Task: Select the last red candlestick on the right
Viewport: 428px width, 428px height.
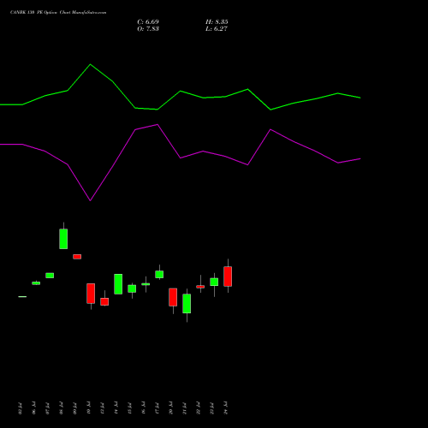Action: [x=228, y=276]
